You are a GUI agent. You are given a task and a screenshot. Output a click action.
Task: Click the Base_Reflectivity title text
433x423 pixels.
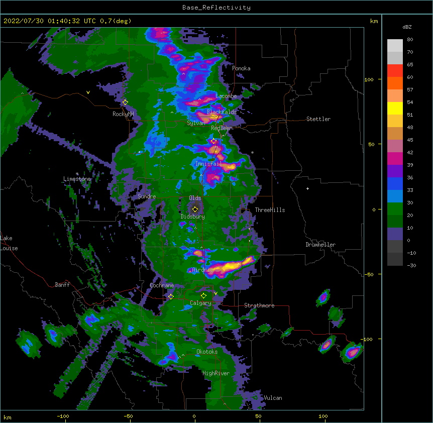pos(216,8)
